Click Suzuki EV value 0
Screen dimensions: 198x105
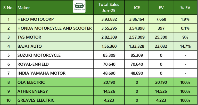(x=161, y=56)
